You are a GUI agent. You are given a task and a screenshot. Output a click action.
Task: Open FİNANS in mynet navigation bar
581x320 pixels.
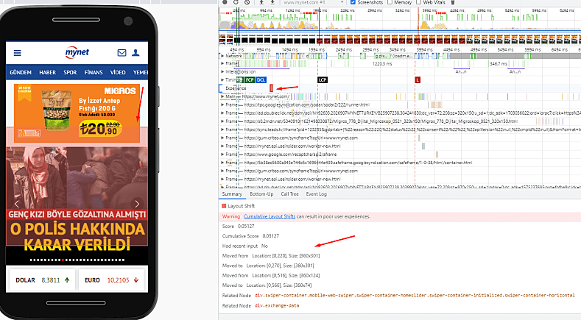pos(94,73)
